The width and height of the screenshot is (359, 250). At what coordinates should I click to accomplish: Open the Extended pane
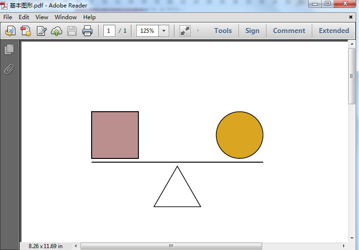pyautogui.click(x=334, y=31)
